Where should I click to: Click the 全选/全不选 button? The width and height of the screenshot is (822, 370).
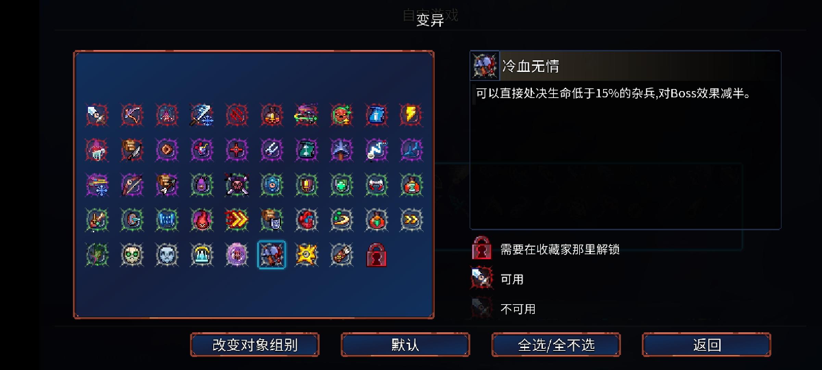[x=556, y=345]
